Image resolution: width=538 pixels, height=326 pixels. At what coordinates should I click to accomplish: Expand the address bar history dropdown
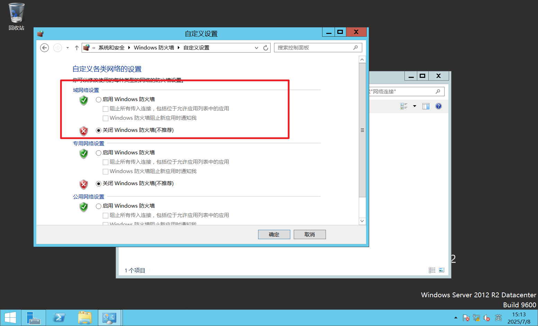[x=256, y=48]
